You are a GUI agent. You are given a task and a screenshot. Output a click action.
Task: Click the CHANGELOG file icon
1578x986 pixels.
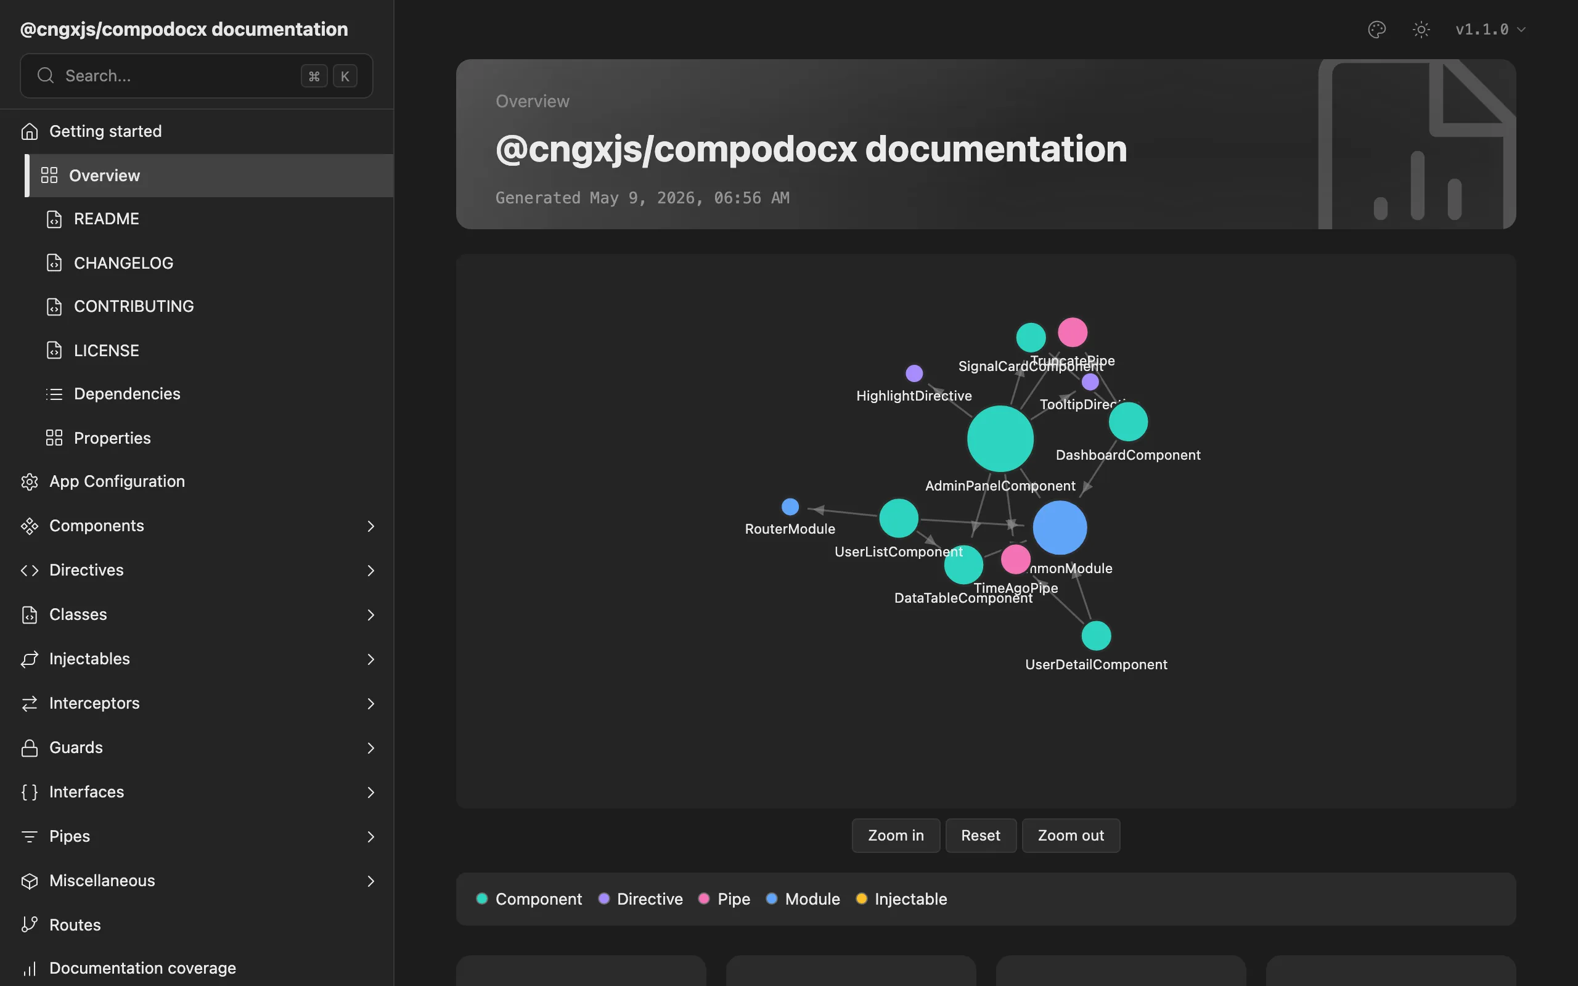[x=54, y=263]
